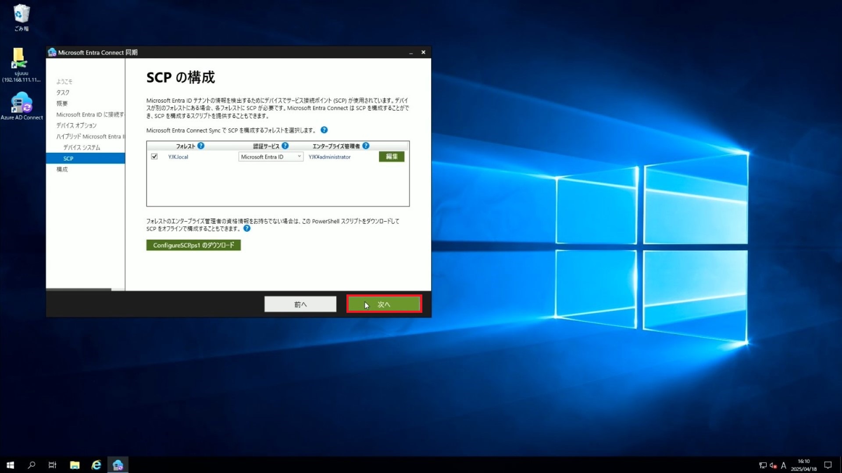Open the Action Center notification icon
The image size is (842, 473).
tap(828, 465)
